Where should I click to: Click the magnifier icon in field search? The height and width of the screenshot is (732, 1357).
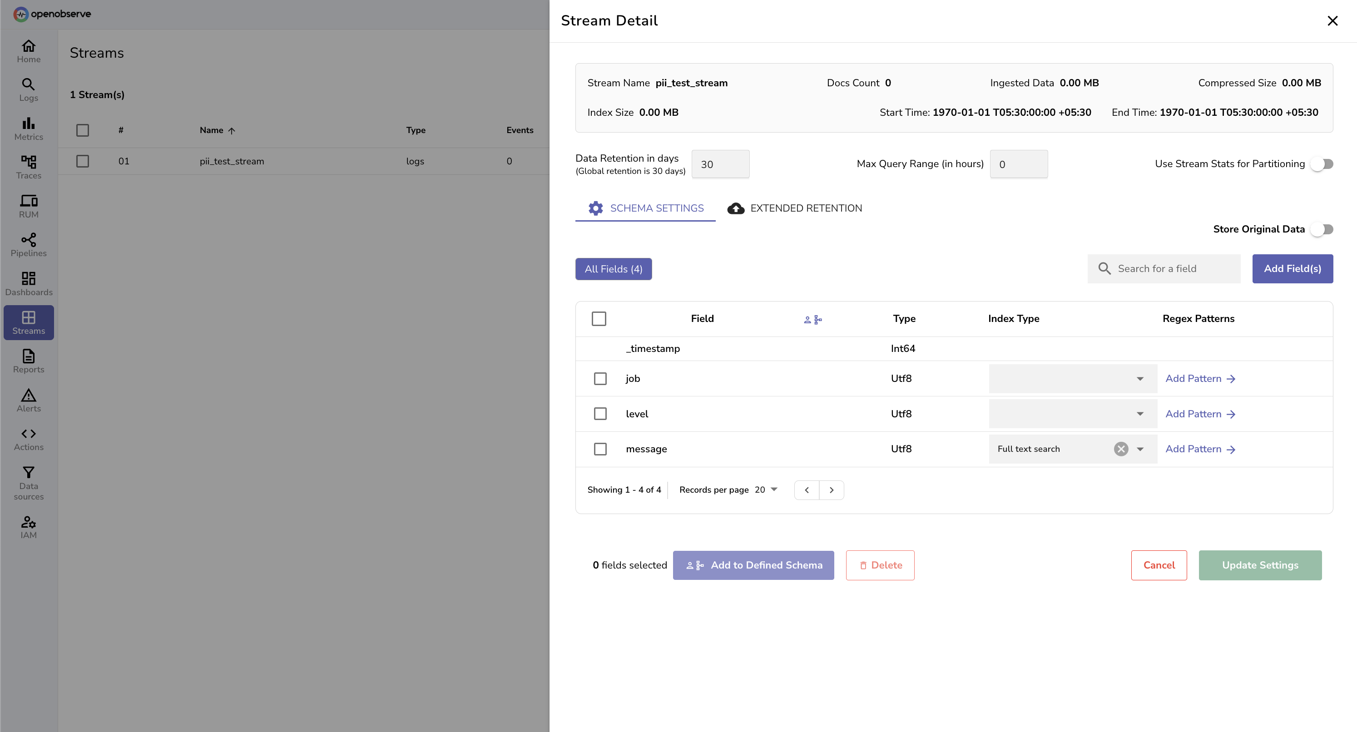click(x=1104, y=268)
